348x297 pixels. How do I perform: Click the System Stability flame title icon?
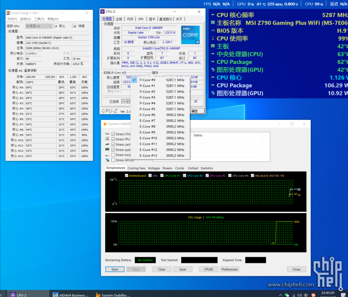click(x=105, y=124)
